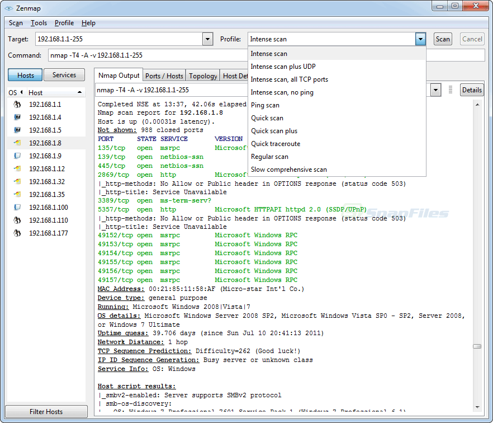Switch to the Host Details tab
This screenshot has height=423, width=493.
[x=234, y=76]
